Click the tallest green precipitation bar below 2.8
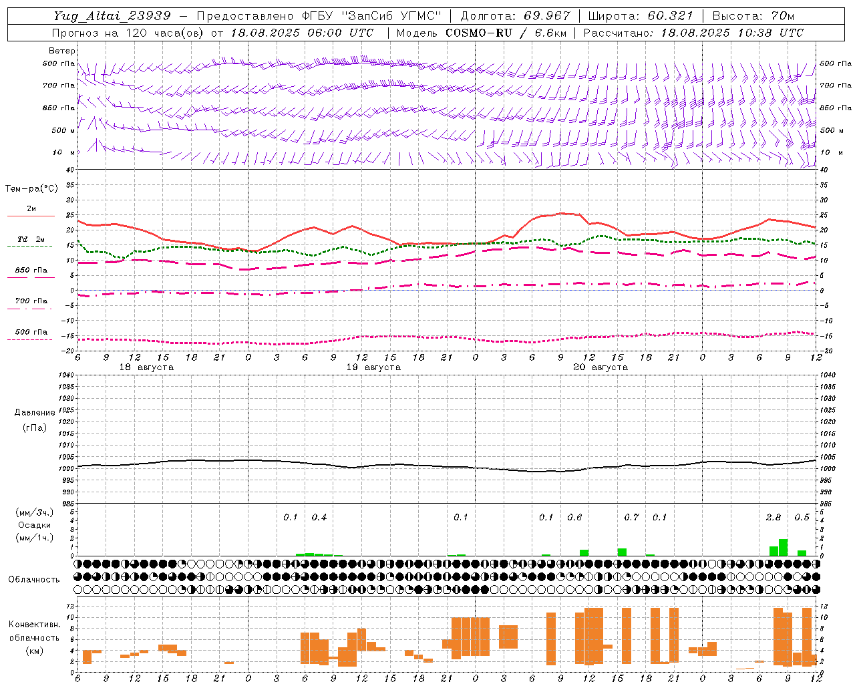Image resolution: width=855 pixels, height=684 pixels. pyautogui.click(x=783, y=547)
